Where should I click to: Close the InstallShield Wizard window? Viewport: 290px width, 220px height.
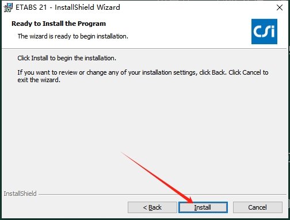[280, 7]
